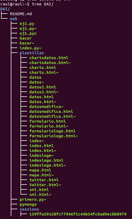Select chartsdatos.html in the listing
The width and height of the screenshot is (132, 219).
pyautogui.click(x=49, y=58)
